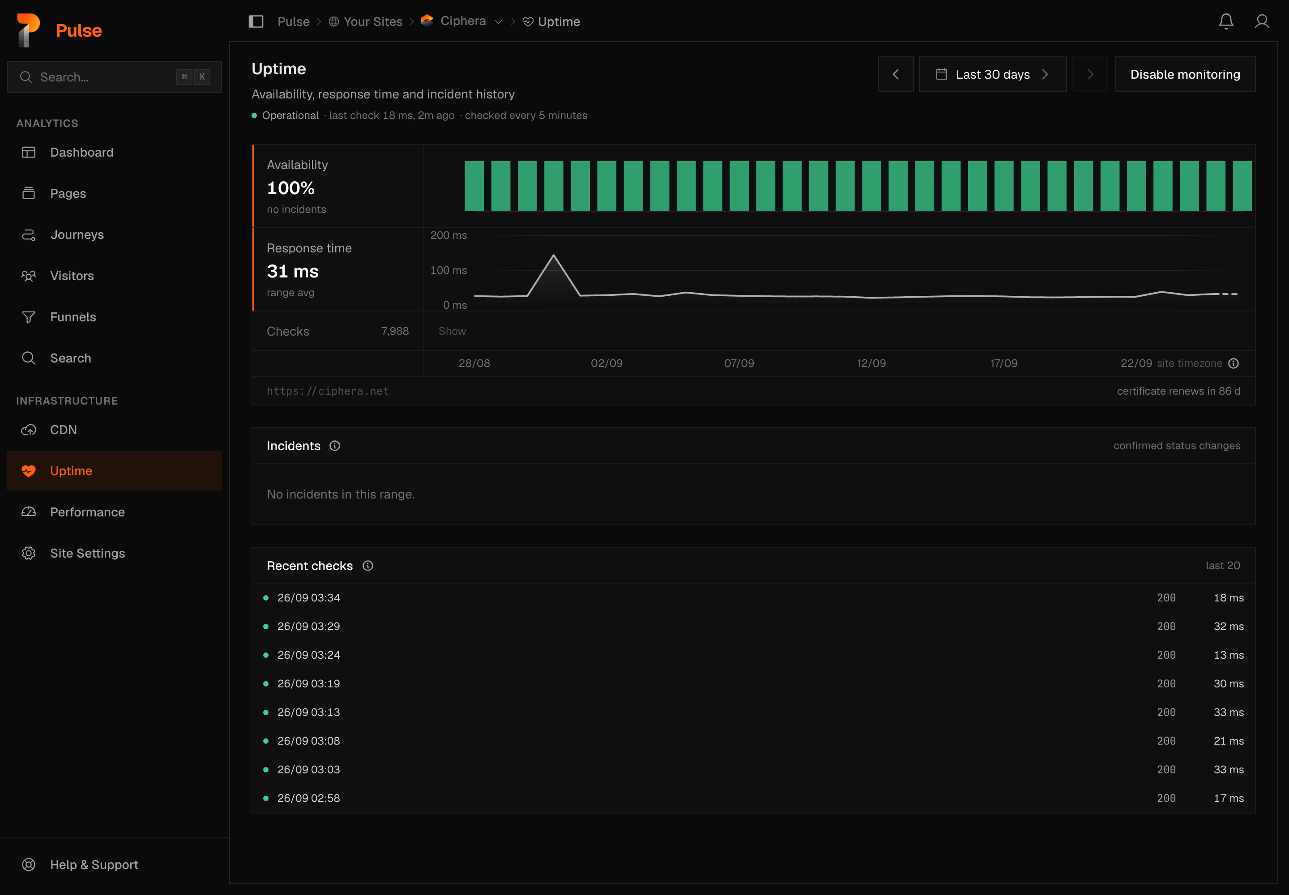Click the Help & Support lifebuoy icon
The height and width of the screenshot is (895, 1289).
(29, 864)
